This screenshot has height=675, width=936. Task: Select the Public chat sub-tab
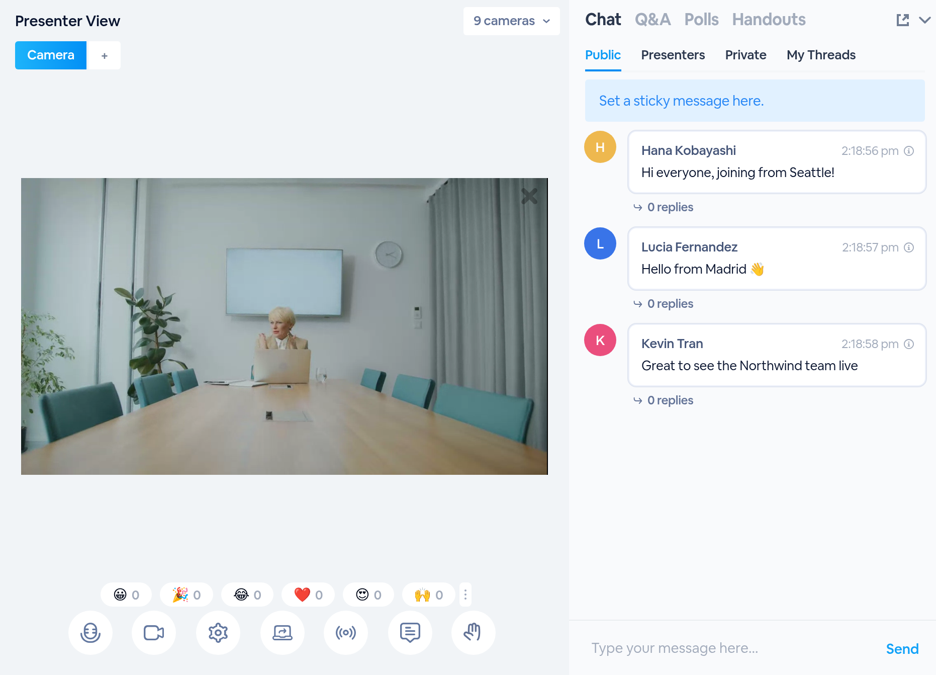(x=603, y=55)
